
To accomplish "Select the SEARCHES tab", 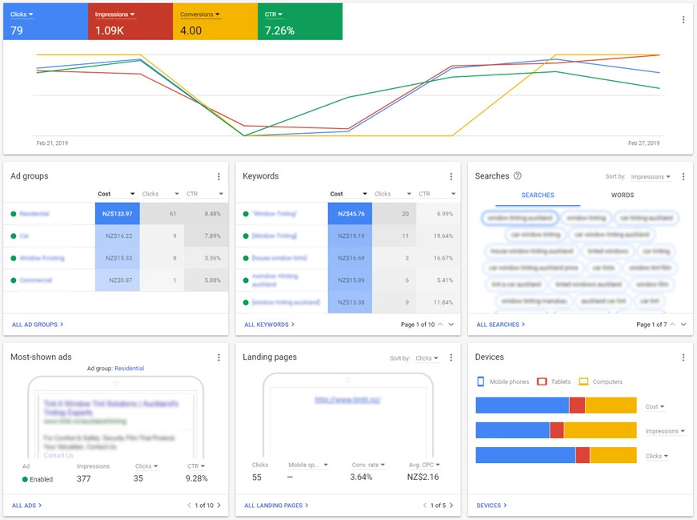I will [x=538, y=195].
